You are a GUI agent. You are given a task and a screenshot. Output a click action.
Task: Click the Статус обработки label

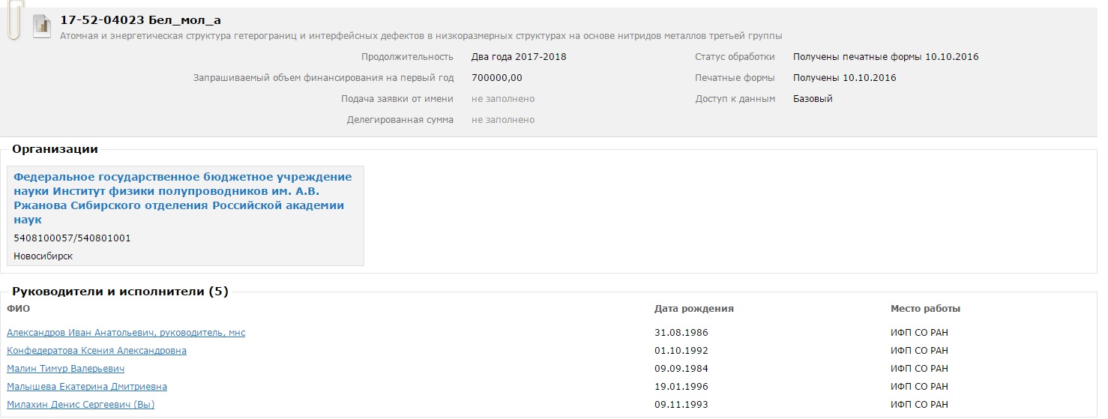(735, 57)
